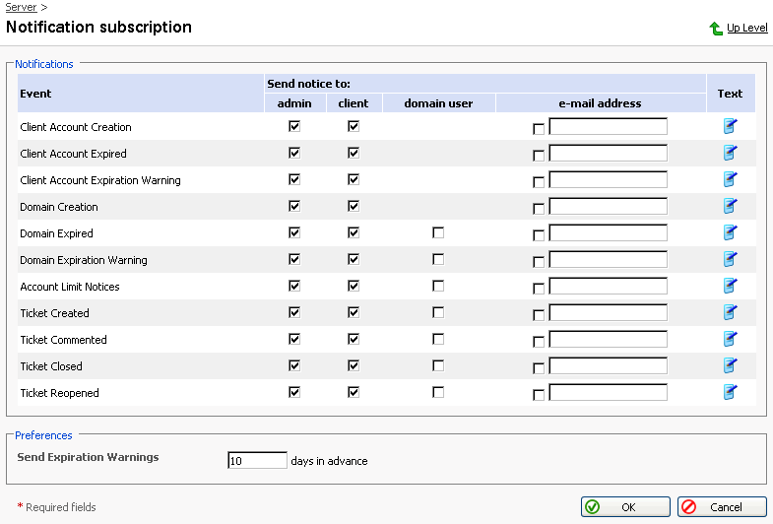Edit Account Limit Notices message text
The width and height of the screenshot is (773, 524).
730,286
